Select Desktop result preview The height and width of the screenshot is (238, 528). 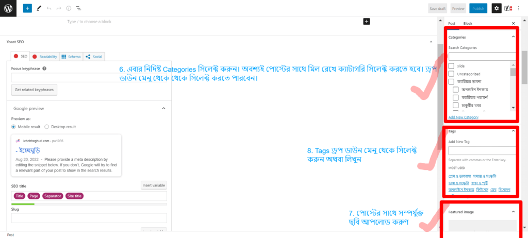click(x=47, y=127)
